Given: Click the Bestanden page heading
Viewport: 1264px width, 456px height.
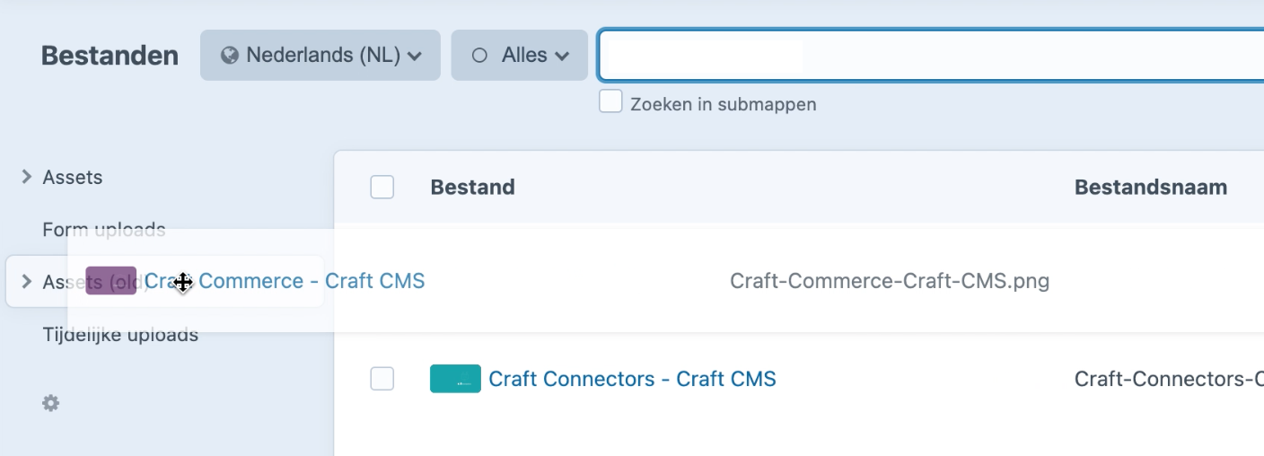Looking at the screenshot, I should tap(110, 56).
